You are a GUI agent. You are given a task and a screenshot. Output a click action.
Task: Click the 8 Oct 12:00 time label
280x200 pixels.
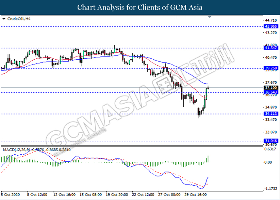coord(37,194)
